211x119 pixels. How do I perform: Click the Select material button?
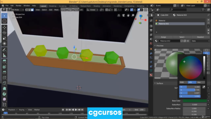click(182, 37)
